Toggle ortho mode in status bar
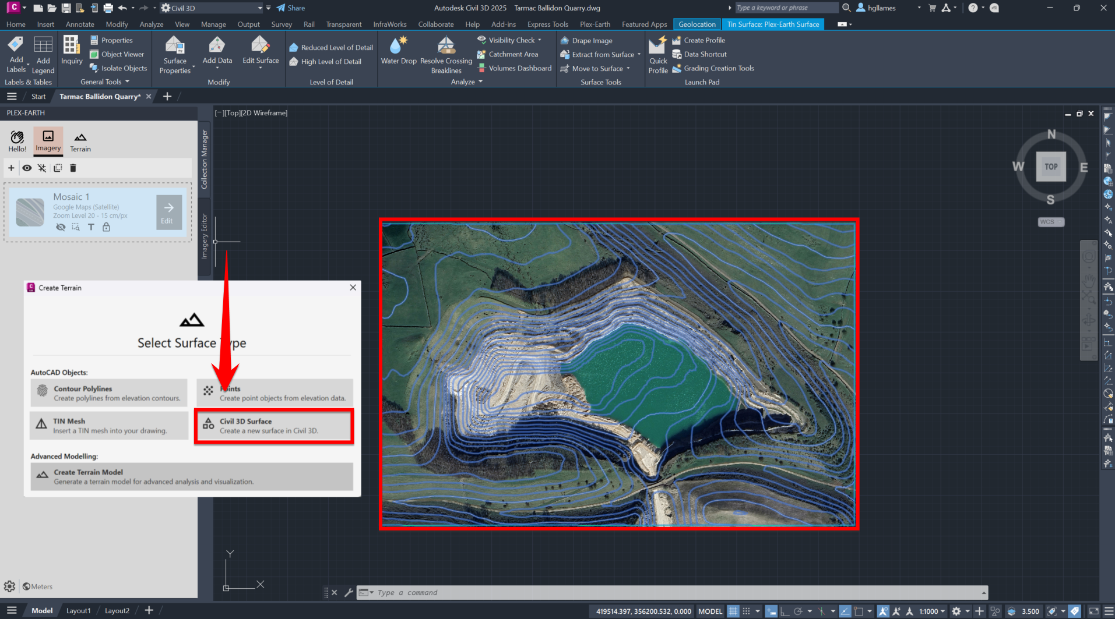The width and height of the screenshot is (1115, 619). (x=785, y=611)
